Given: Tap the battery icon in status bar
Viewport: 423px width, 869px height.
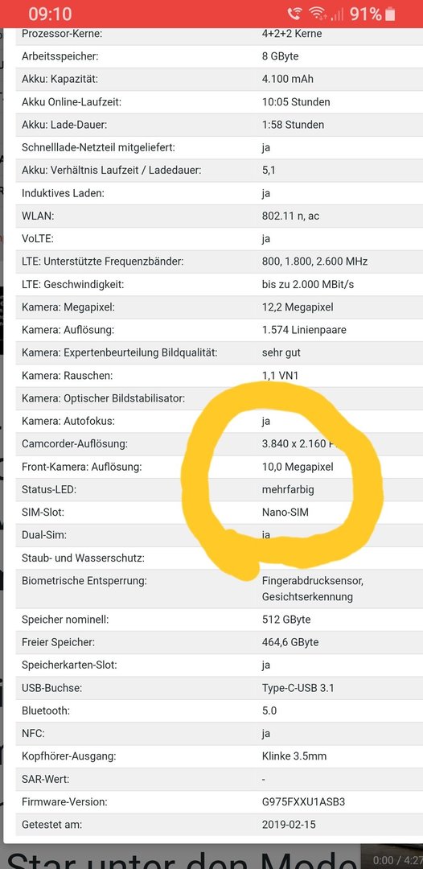Looking at the screenshot, I should tap(391, 14).
